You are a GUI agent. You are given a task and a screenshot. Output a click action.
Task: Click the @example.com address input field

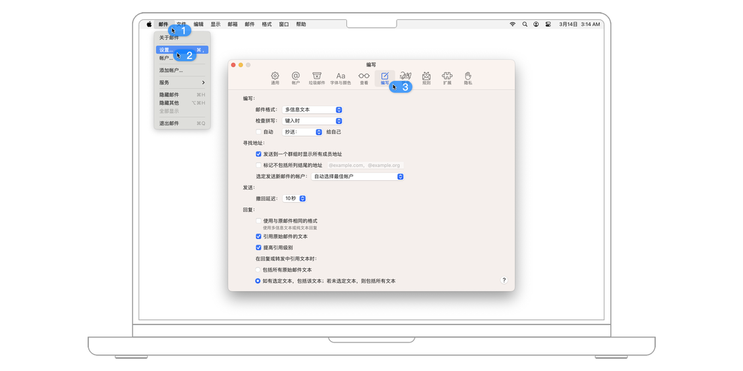click(365, 165)
